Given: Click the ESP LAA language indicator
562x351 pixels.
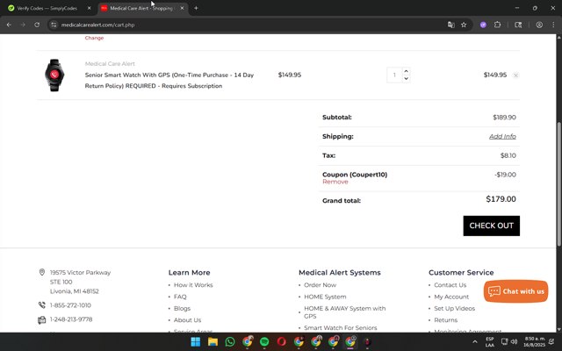Looking at the screenshot, I should (490, 341).
